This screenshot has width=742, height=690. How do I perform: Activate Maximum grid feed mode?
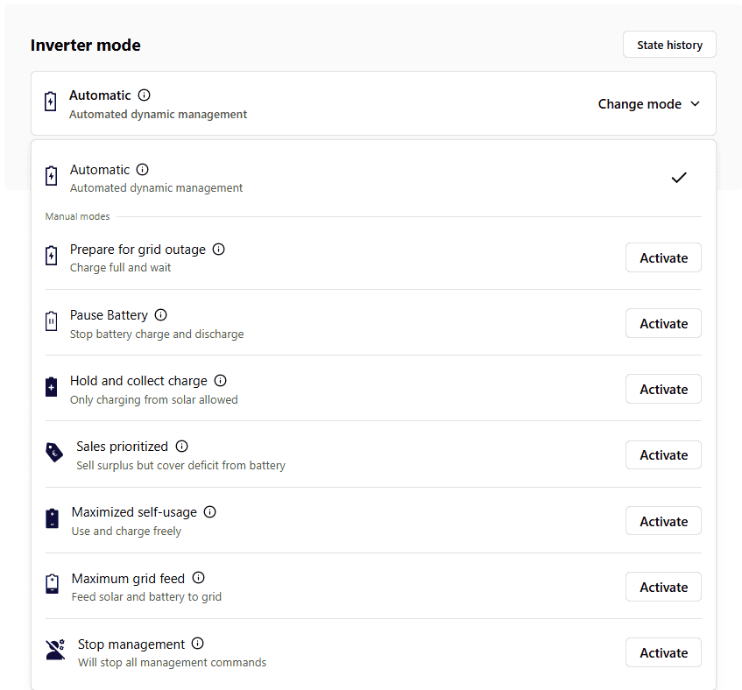(663, 588)
